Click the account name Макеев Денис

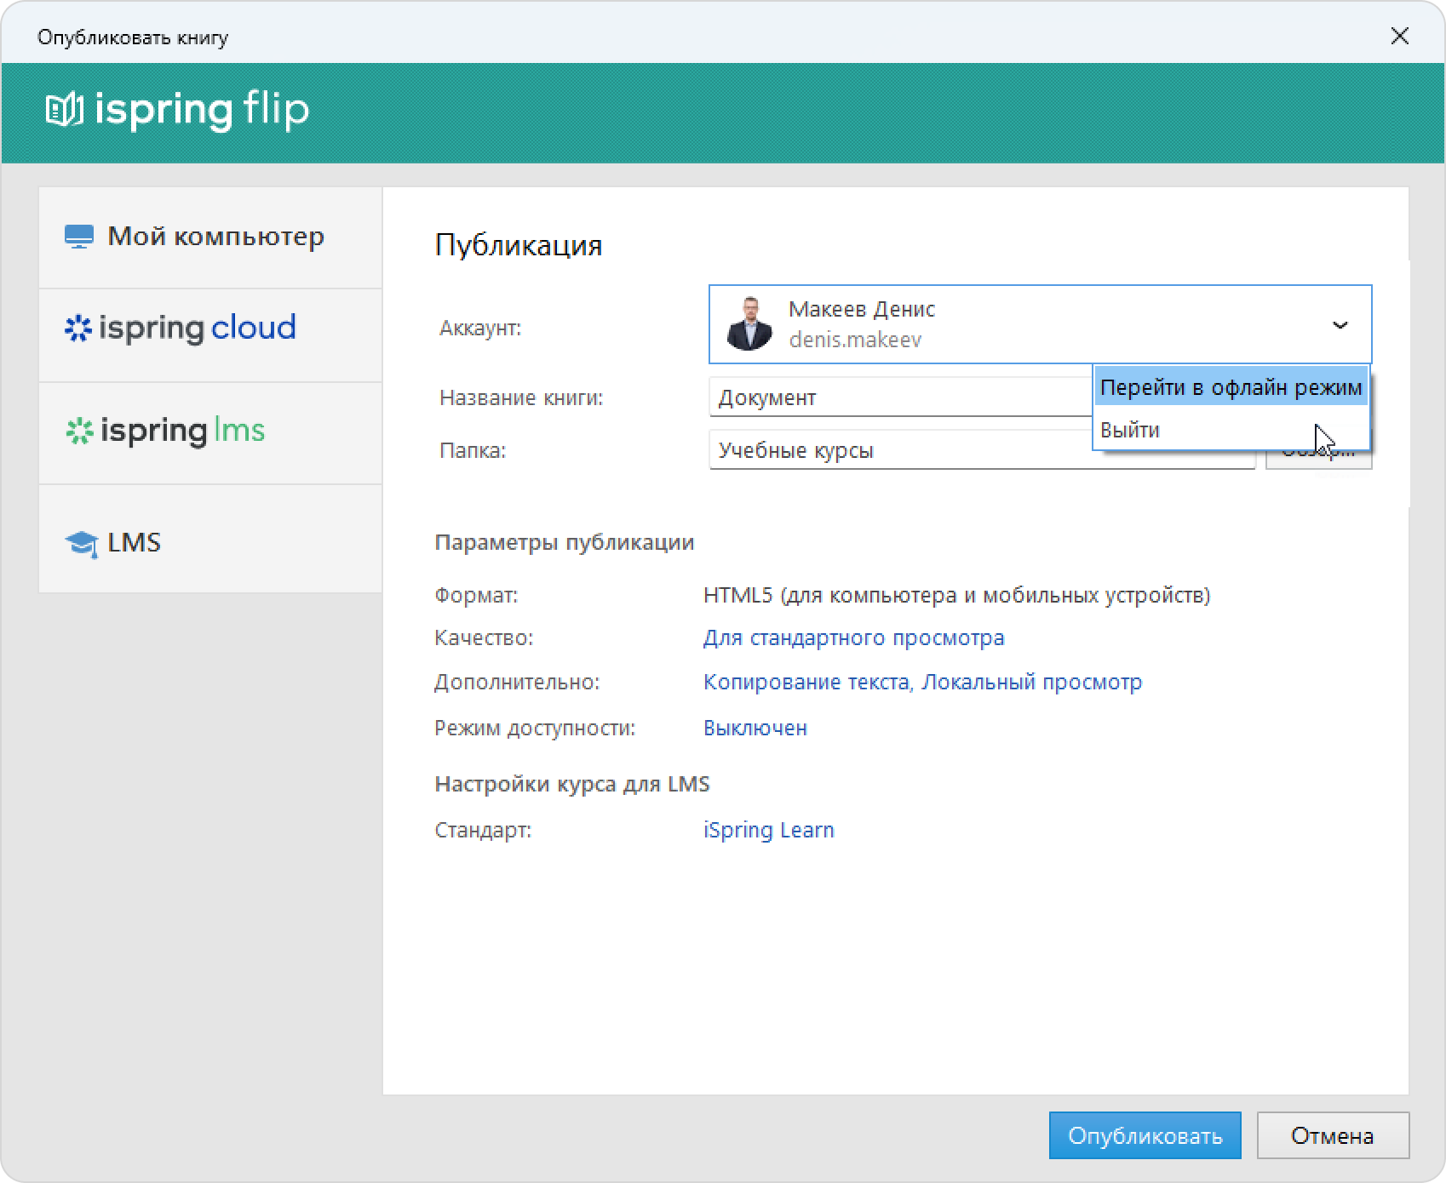click(x=861, y=309)
